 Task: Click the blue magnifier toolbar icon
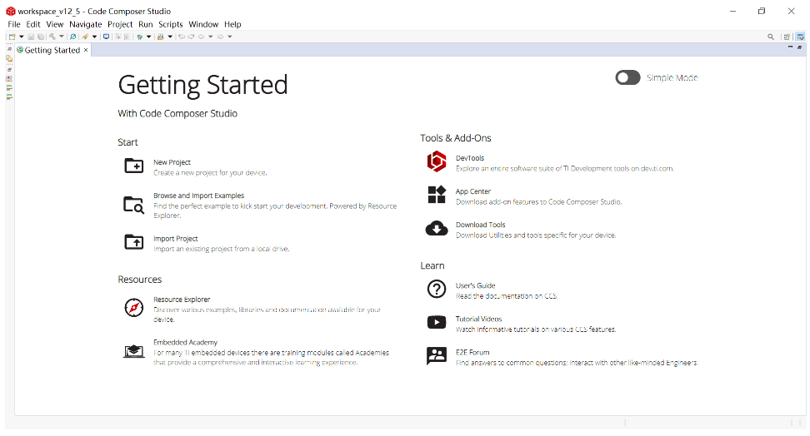(72, 37)
